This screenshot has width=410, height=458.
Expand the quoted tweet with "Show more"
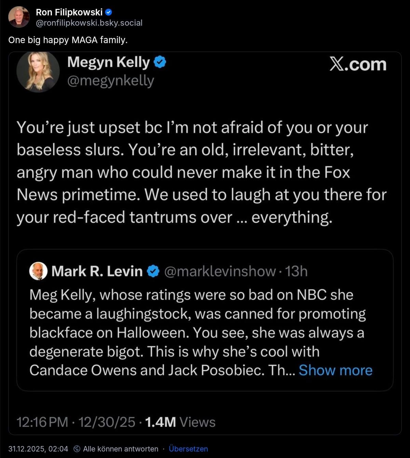click(x=336, y=370)
